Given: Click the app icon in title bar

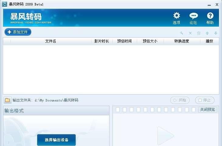Looking at the screenshot, I should 4,4.
